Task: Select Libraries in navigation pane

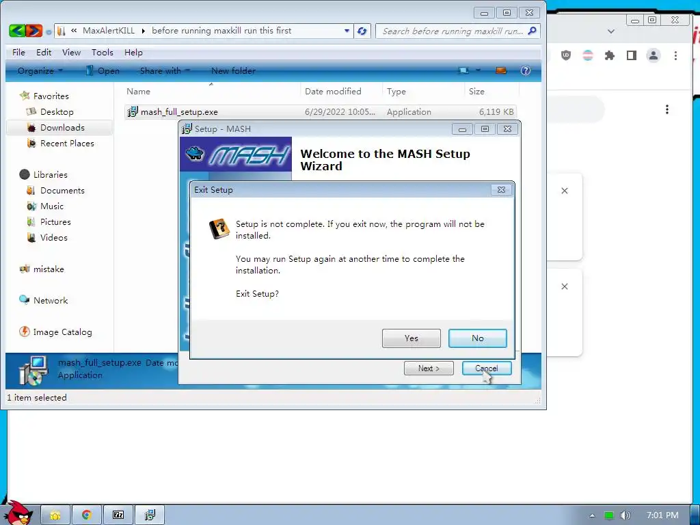Action: [50, 174]
